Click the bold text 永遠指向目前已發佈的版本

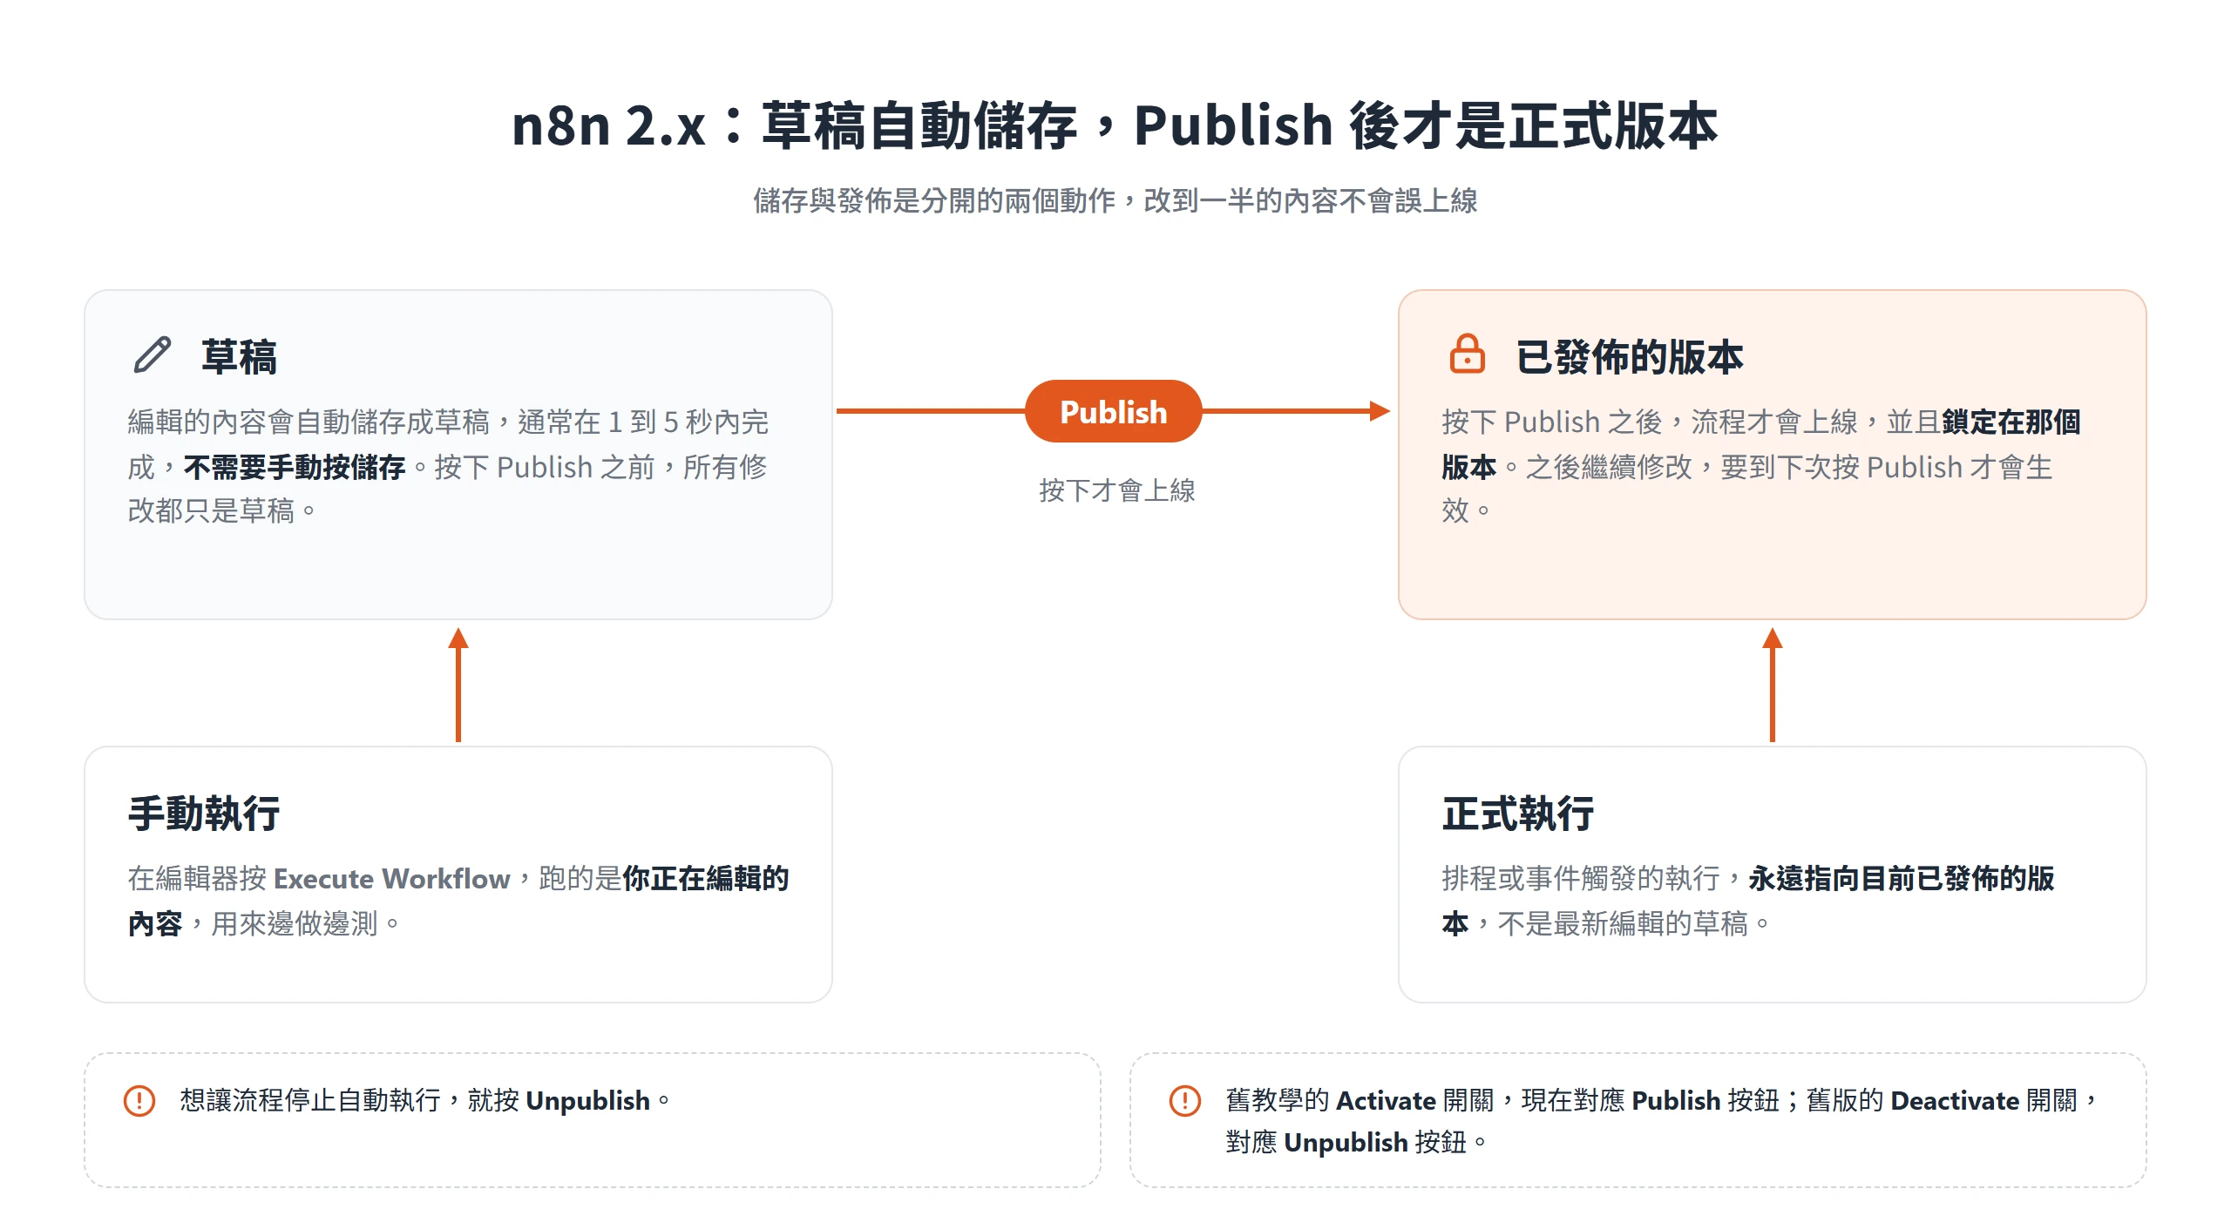point(1748,901)
